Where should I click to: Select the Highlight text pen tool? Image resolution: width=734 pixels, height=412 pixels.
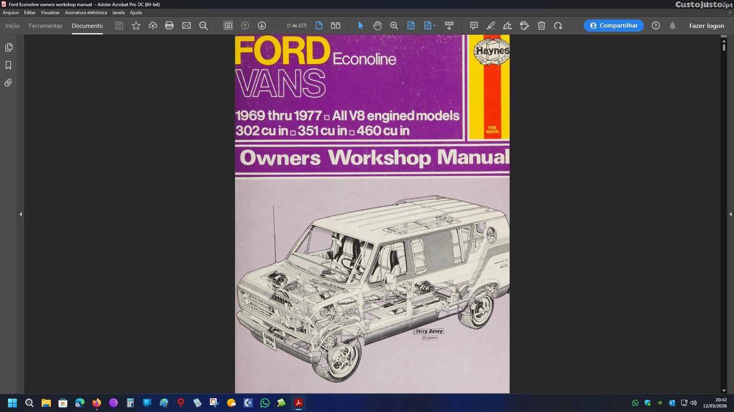tap(491, 26)
